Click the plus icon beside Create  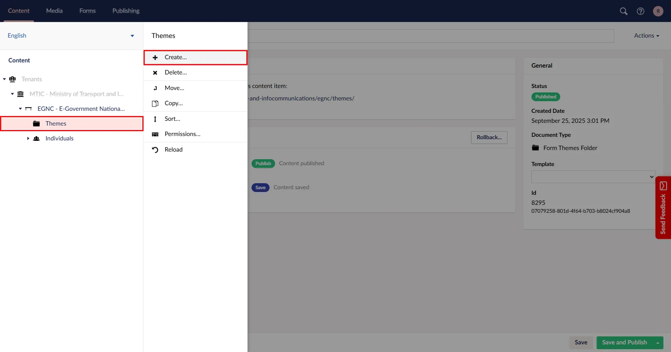(x=155, y=58)
